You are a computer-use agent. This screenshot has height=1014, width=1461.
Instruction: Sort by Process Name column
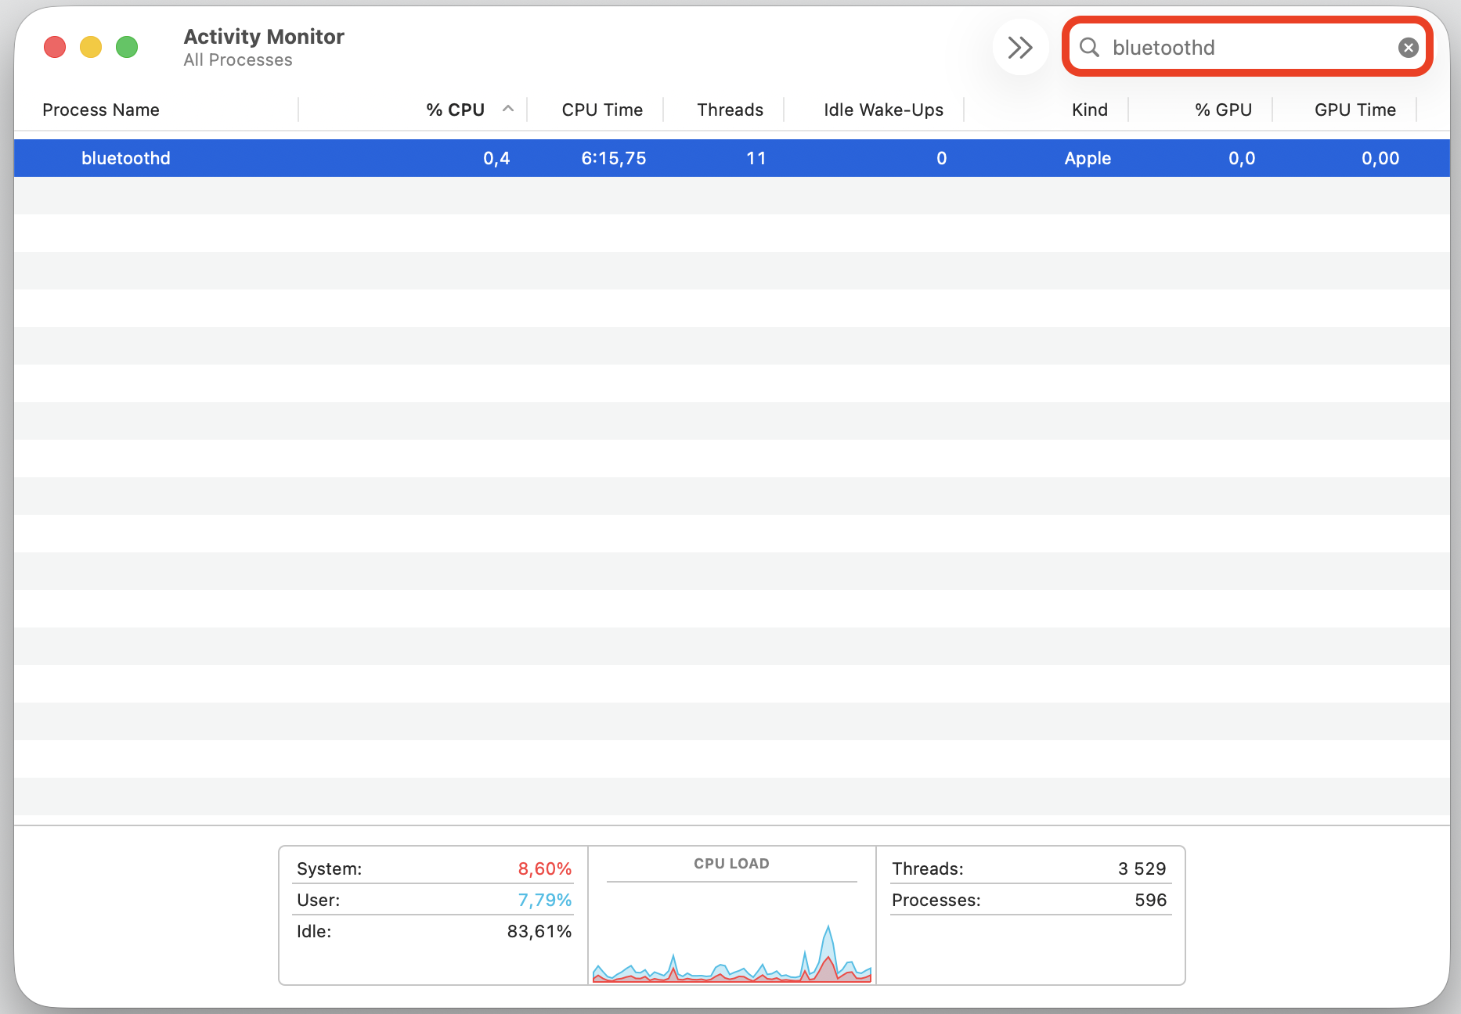pos(101,110)
